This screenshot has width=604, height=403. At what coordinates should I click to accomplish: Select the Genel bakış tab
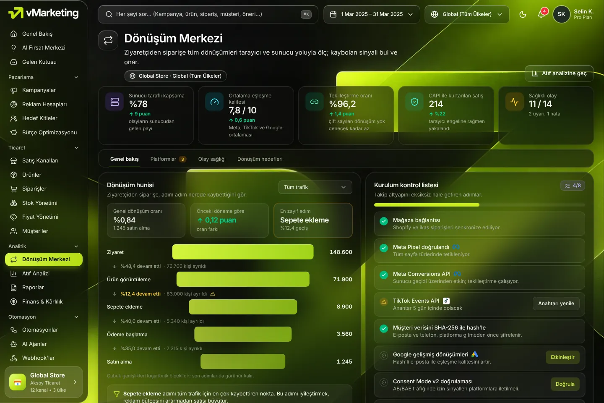click(125, 159)
